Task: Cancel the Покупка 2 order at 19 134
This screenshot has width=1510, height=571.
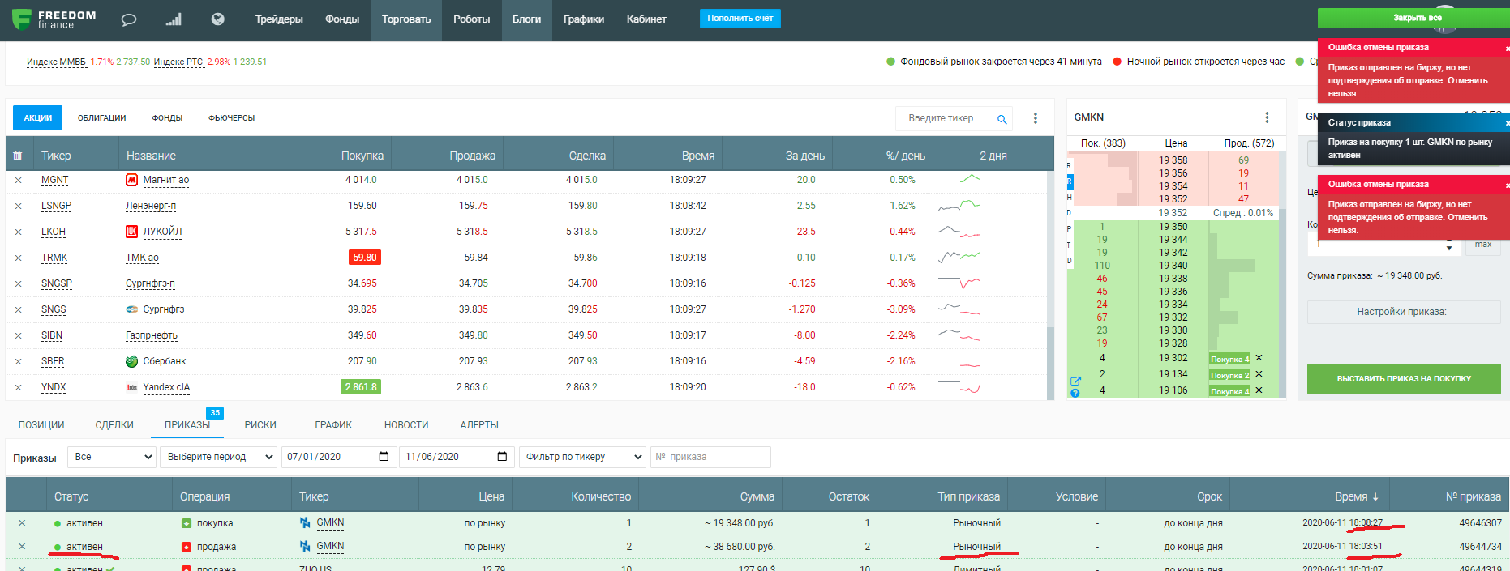Action: tap(1259, 374)
